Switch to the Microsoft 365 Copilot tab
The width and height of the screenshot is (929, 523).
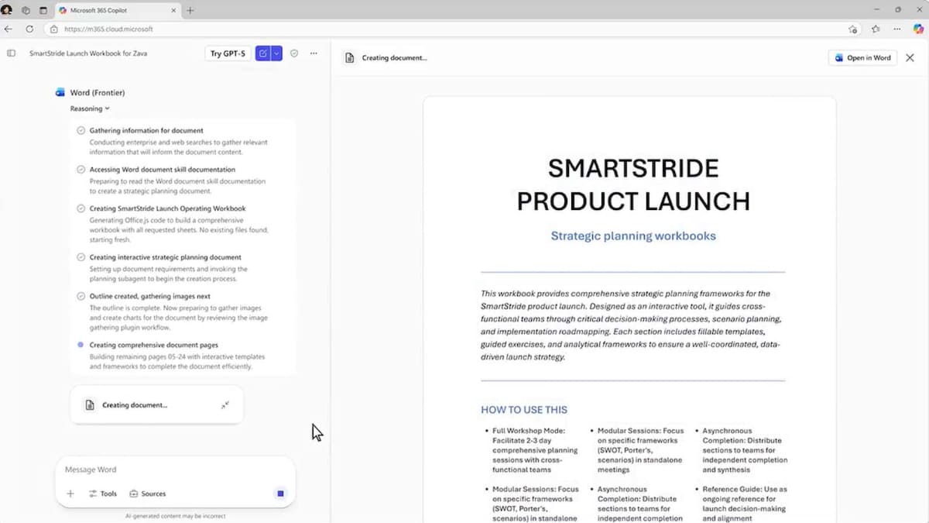(118, 10)
